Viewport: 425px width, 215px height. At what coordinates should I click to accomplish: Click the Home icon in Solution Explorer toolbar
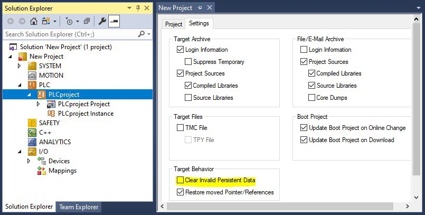coord(34,21)
